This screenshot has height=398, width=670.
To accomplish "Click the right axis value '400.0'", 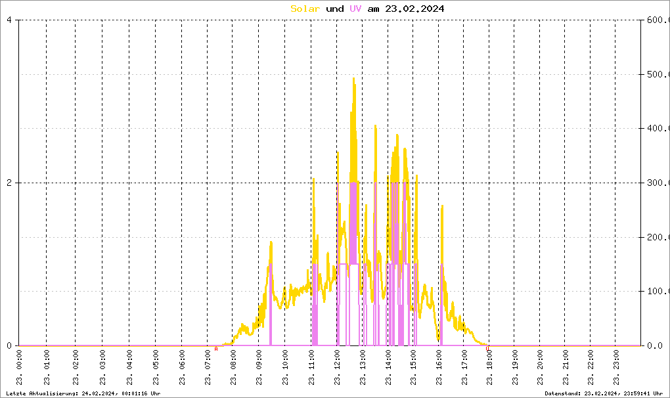I will (658, 128).
